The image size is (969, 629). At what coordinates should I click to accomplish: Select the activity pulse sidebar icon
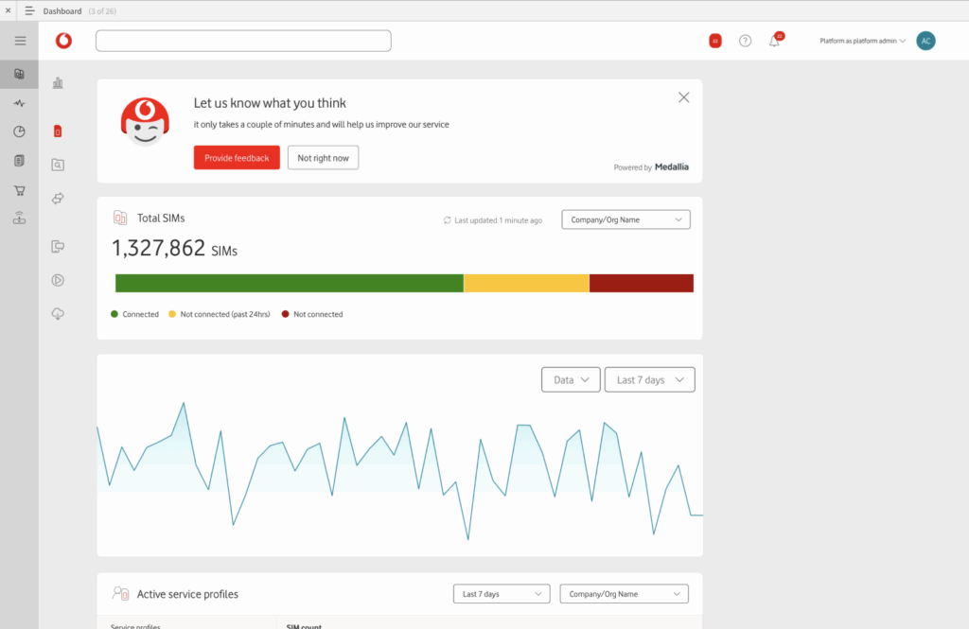(19, 103)
